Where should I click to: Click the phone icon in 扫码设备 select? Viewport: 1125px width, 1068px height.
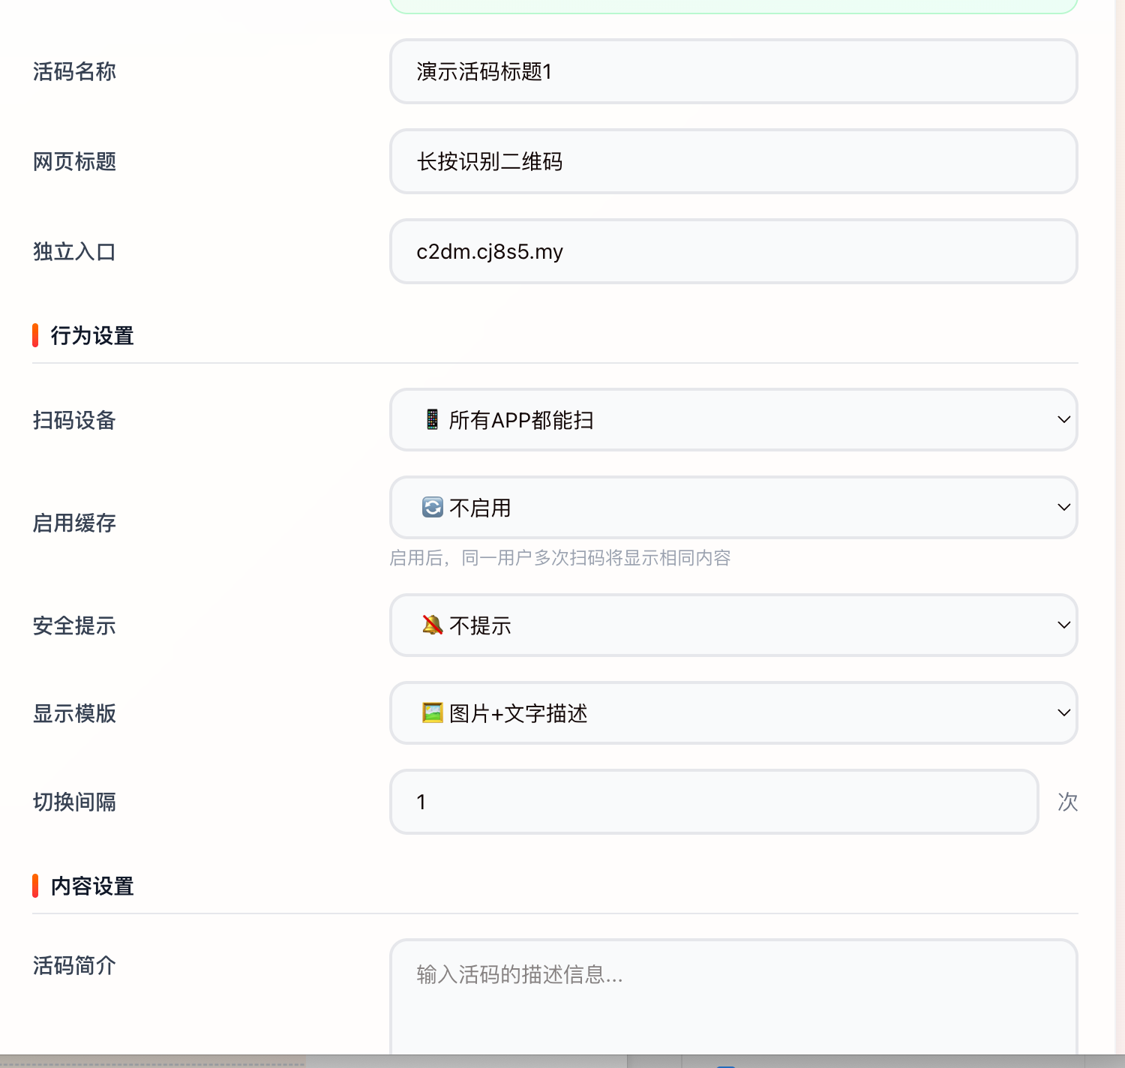[432, 419]
